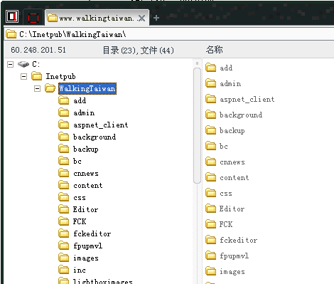The image size is (334, 284).
Task: Click Editor folder icon in tree
Action: pos(64,209)
